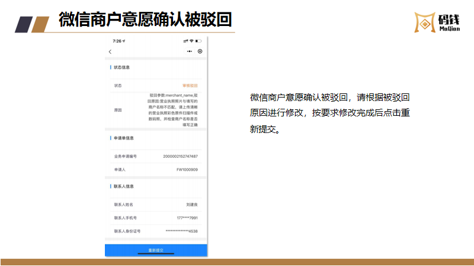Open the three-dot more menu in mini program

coord(190,52)
